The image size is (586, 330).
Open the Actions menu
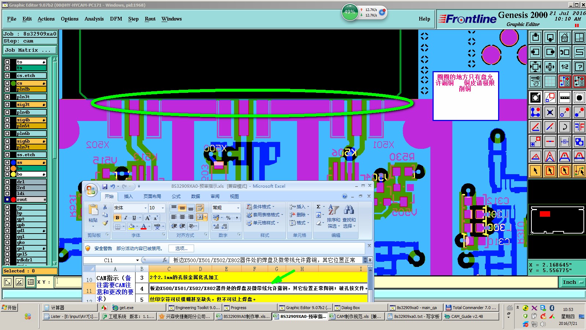pyautogui.click(x=46, y=19)
